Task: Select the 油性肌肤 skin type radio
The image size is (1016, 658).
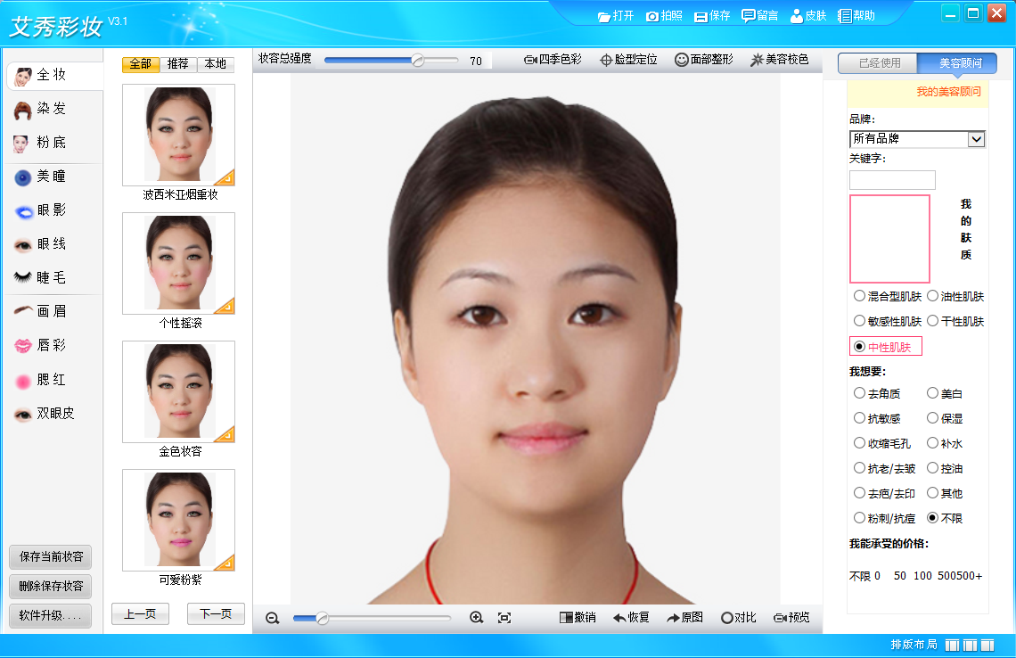Action: click(x=932, y=296)
